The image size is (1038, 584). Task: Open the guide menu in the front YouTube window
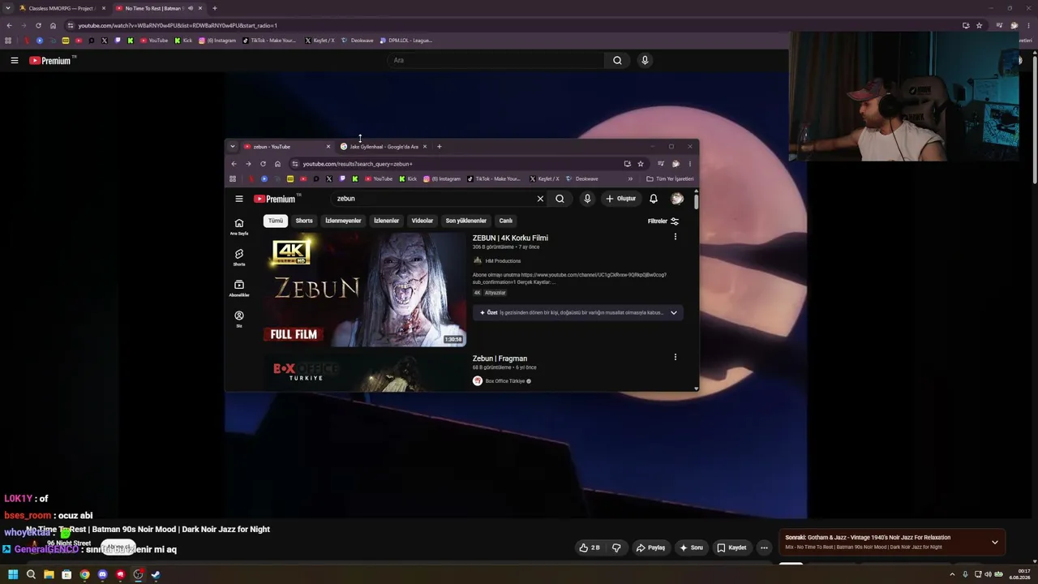click(239, 199)
